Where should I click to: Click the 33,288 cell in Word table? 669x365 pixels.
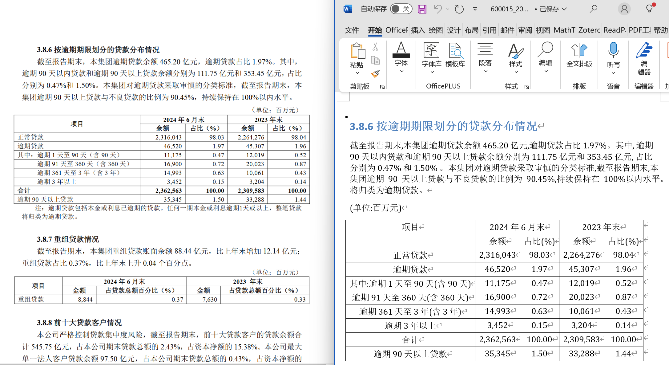click(x=582, y=354)
